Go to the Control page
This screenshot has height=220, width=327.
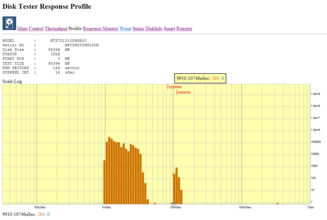click(x=36, y=29)
